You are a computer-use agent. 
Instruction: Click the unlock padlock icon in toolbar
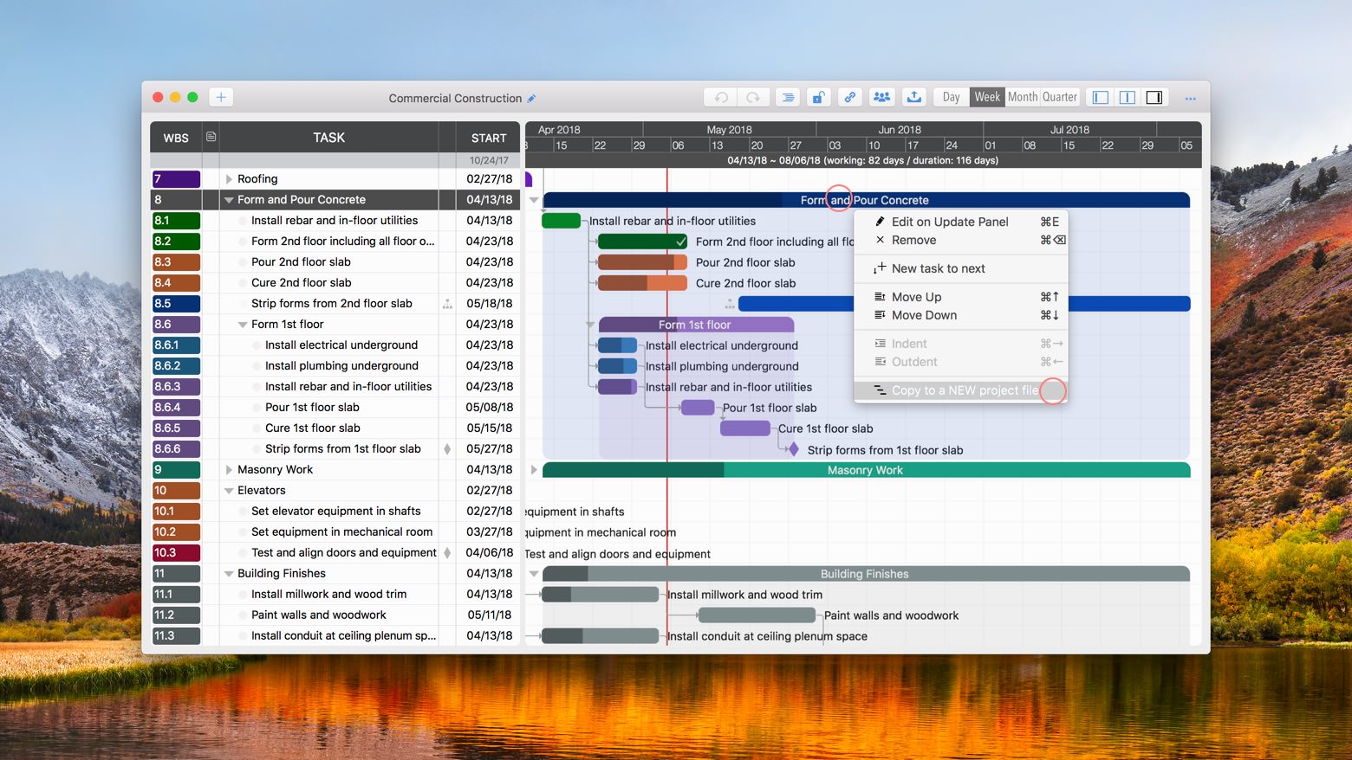818,98
